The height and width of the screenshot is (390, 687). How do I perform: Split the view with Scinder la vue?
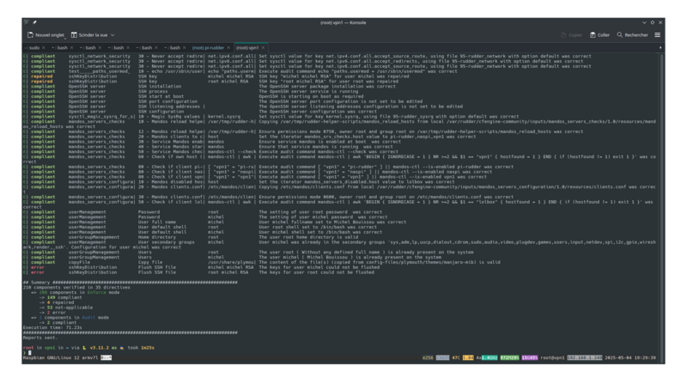point(89,35)
